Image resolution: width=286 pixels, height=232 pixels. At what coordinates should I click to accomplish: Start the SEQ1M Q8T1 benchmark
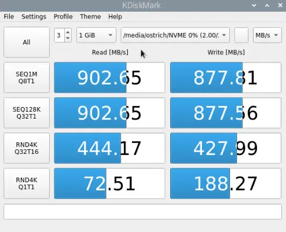[27, 78]
